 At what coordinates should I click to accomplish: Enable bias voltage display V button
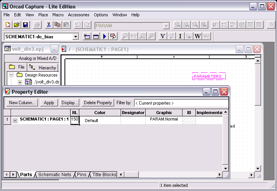coord(163,36)
